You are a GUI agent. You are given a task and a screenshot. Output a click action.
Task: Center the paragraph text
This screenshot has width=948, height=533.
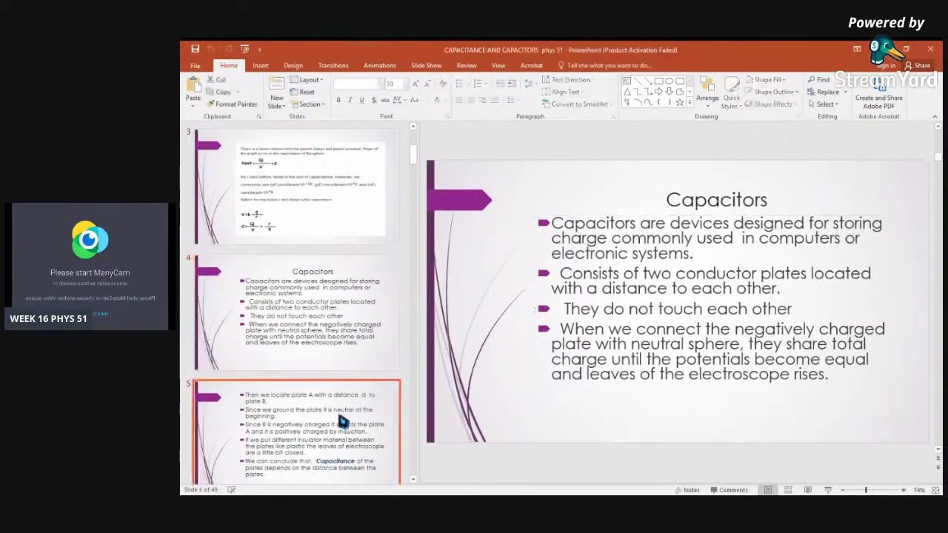tap(471, 100)
